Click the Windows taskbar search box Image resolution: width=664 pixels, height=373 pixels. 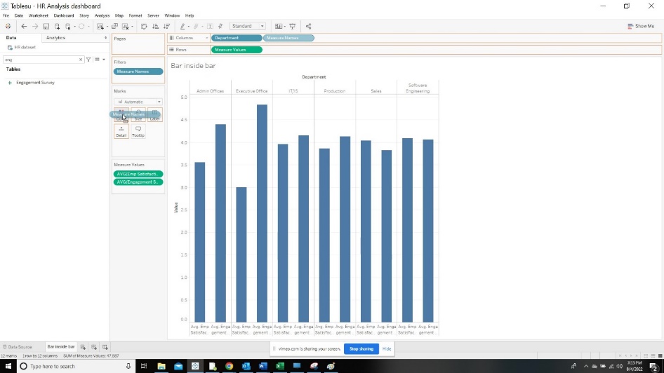[x=77, y=366]
